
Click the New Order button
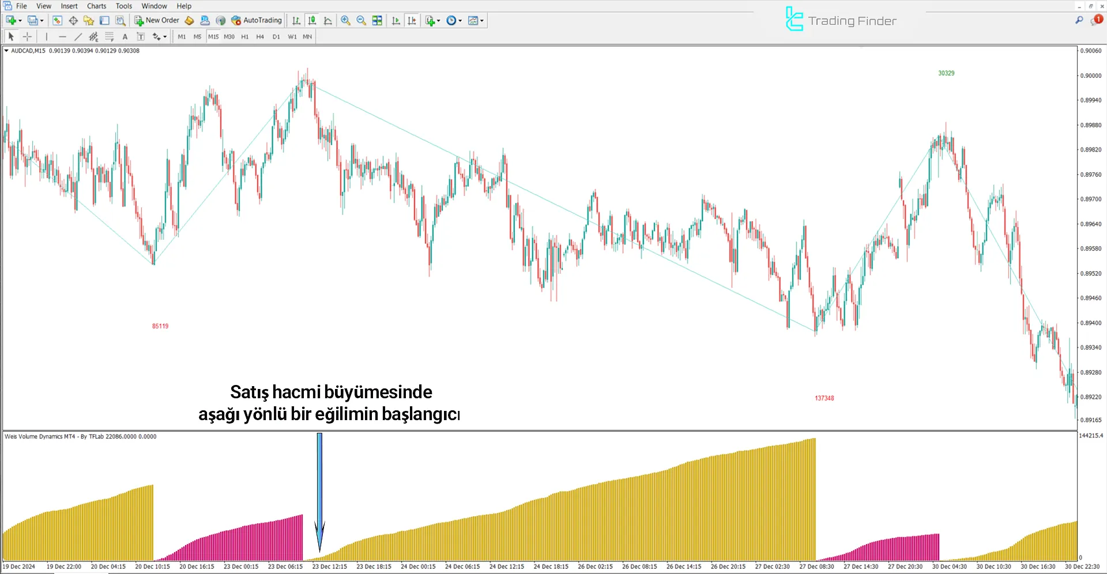157,21
